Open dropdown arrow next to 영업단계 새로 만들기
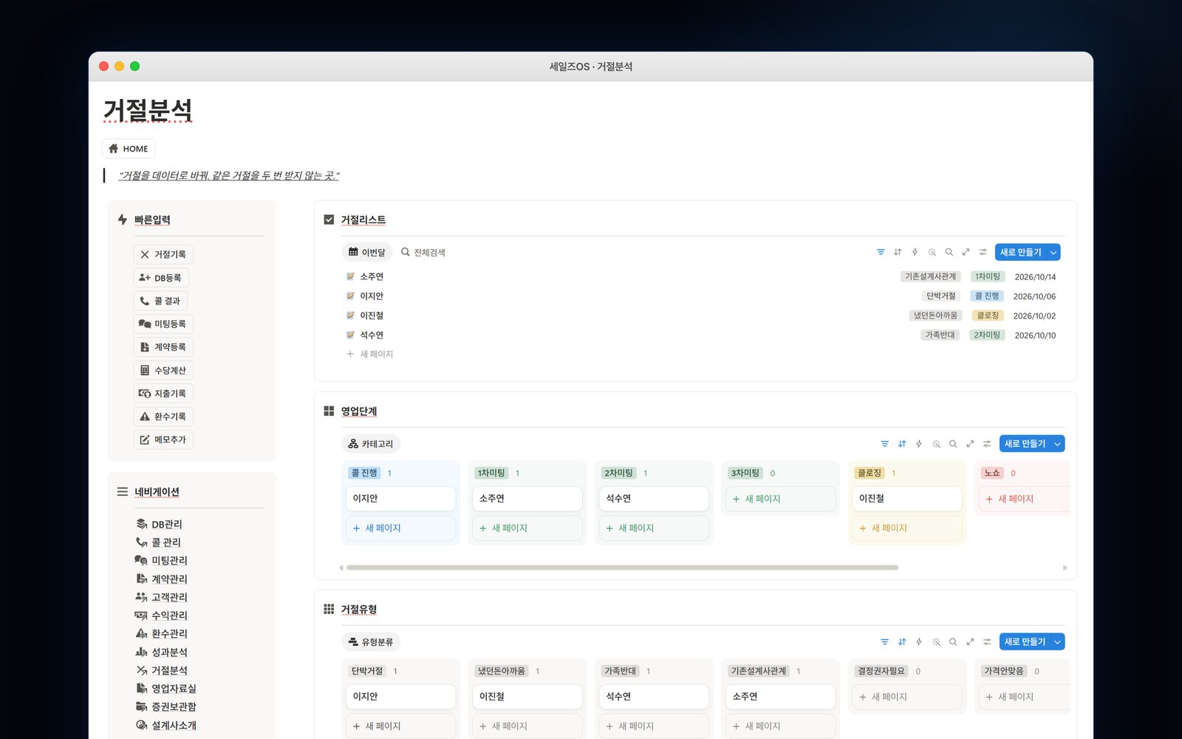 coord(1058,443)
